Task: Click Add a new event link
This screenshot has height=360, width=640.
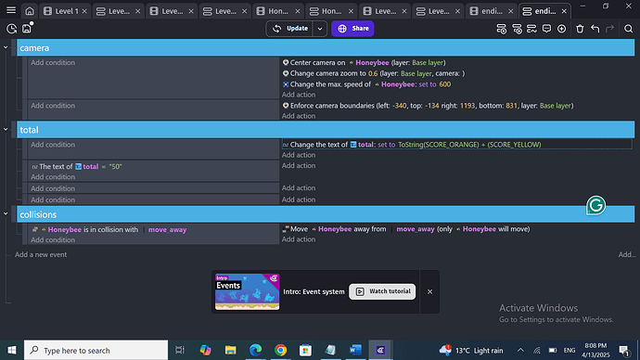Action: tap(41, 255)
